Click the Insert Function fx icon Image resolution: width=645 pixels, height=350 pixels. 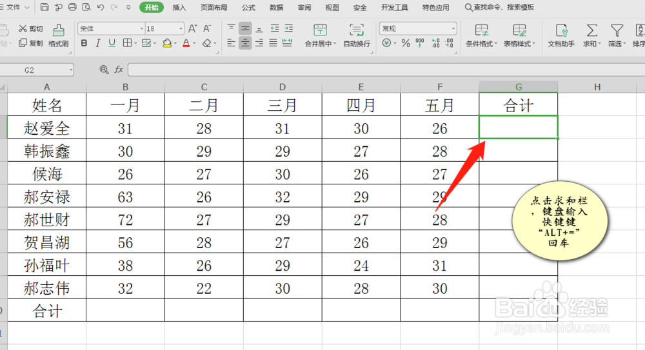pyautogui.click(x=119, y=70)
